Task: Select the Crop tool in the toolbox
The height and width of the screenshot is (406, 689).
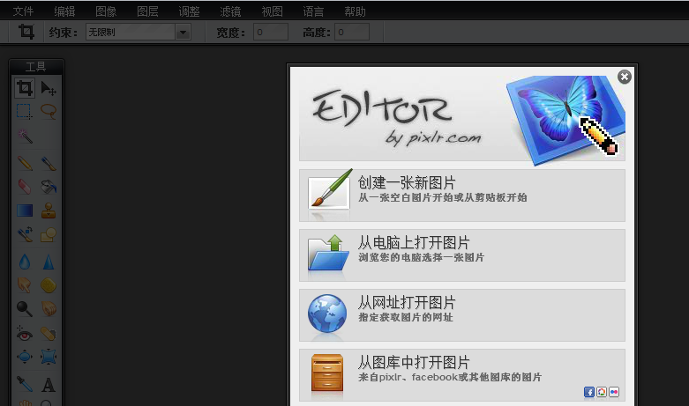Action: pyautogui.click(x=25, y=88)
